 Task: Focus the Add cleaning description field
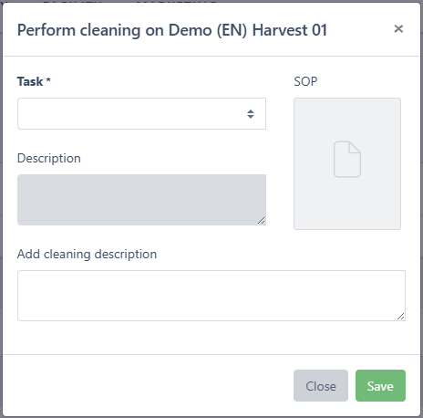pos(211,296)
